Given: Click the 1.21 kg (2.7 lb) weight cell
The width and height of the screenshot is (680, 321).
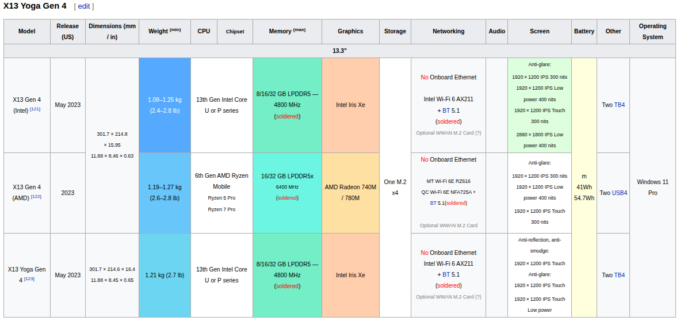Looking at the screenshot, I should pyautogui.click(x=165, y=275).
